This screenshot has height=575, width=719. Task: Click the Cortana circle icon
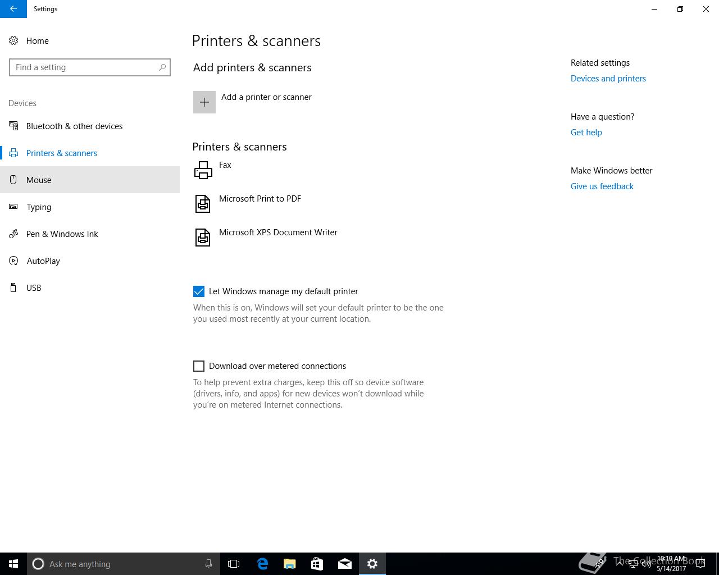pos(38,564)
